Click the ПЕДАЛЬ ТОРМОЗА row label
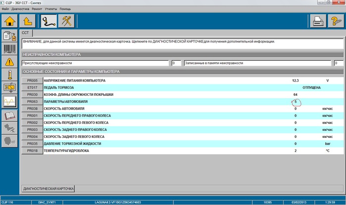This screenshot has width=346, height=205. 59,87
